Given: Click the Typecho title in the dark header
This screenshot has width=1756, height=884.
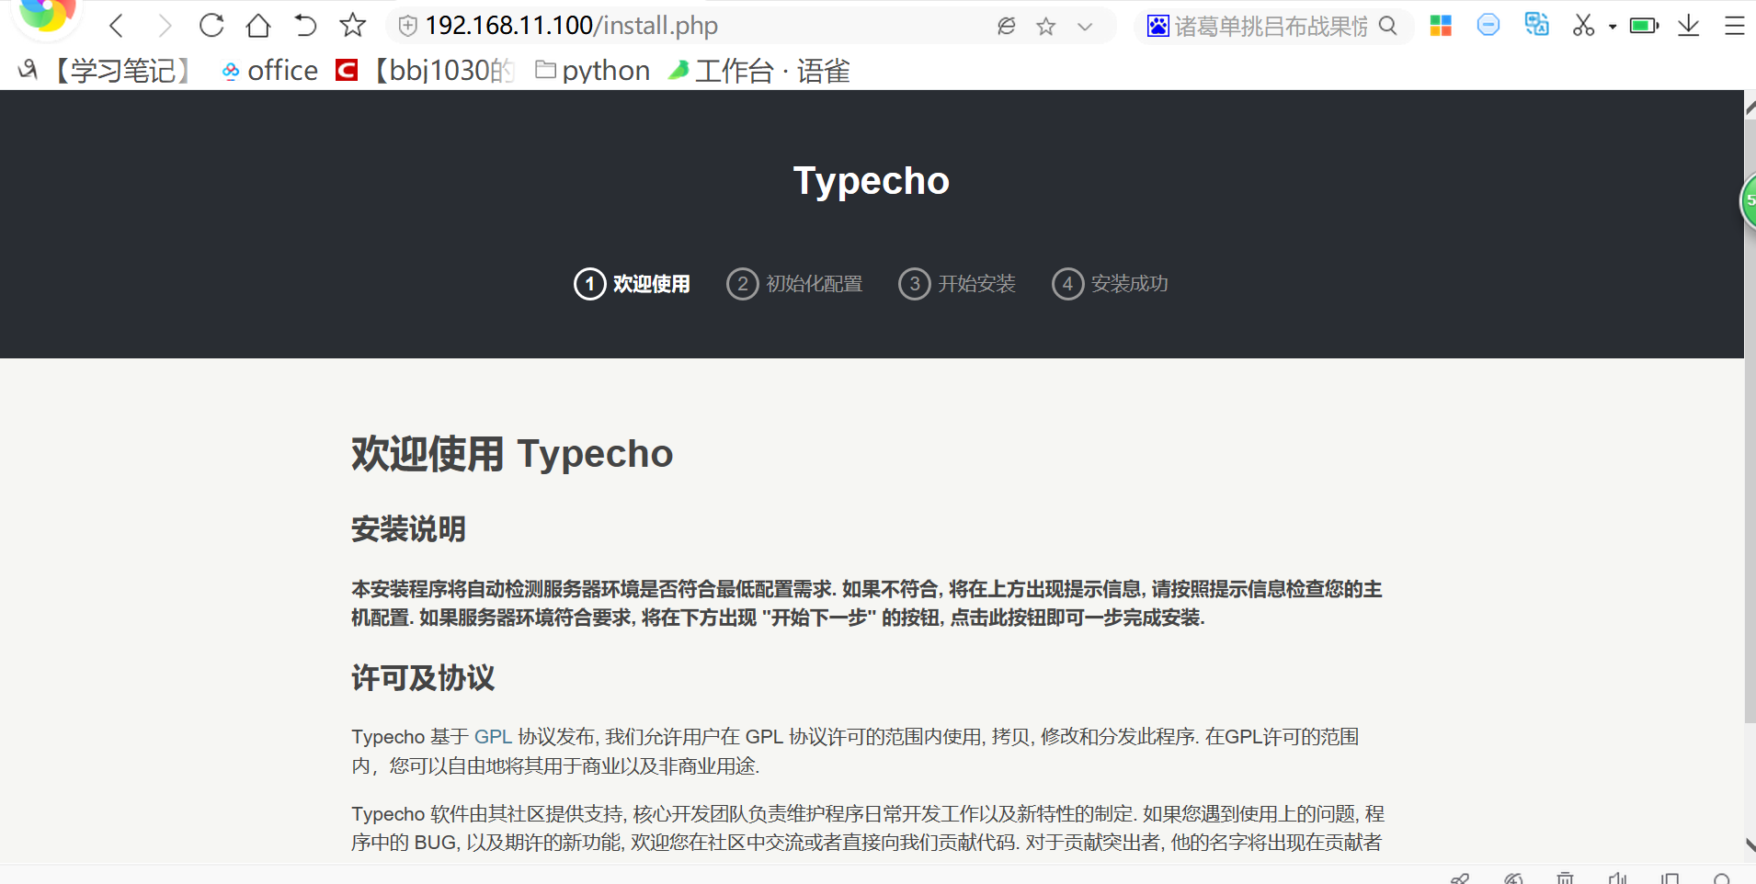Looking at the screenshot, I should [x=872, y=181].
